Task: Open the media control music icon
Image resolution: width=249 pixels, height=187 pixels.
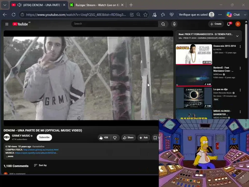Action: 154,15
